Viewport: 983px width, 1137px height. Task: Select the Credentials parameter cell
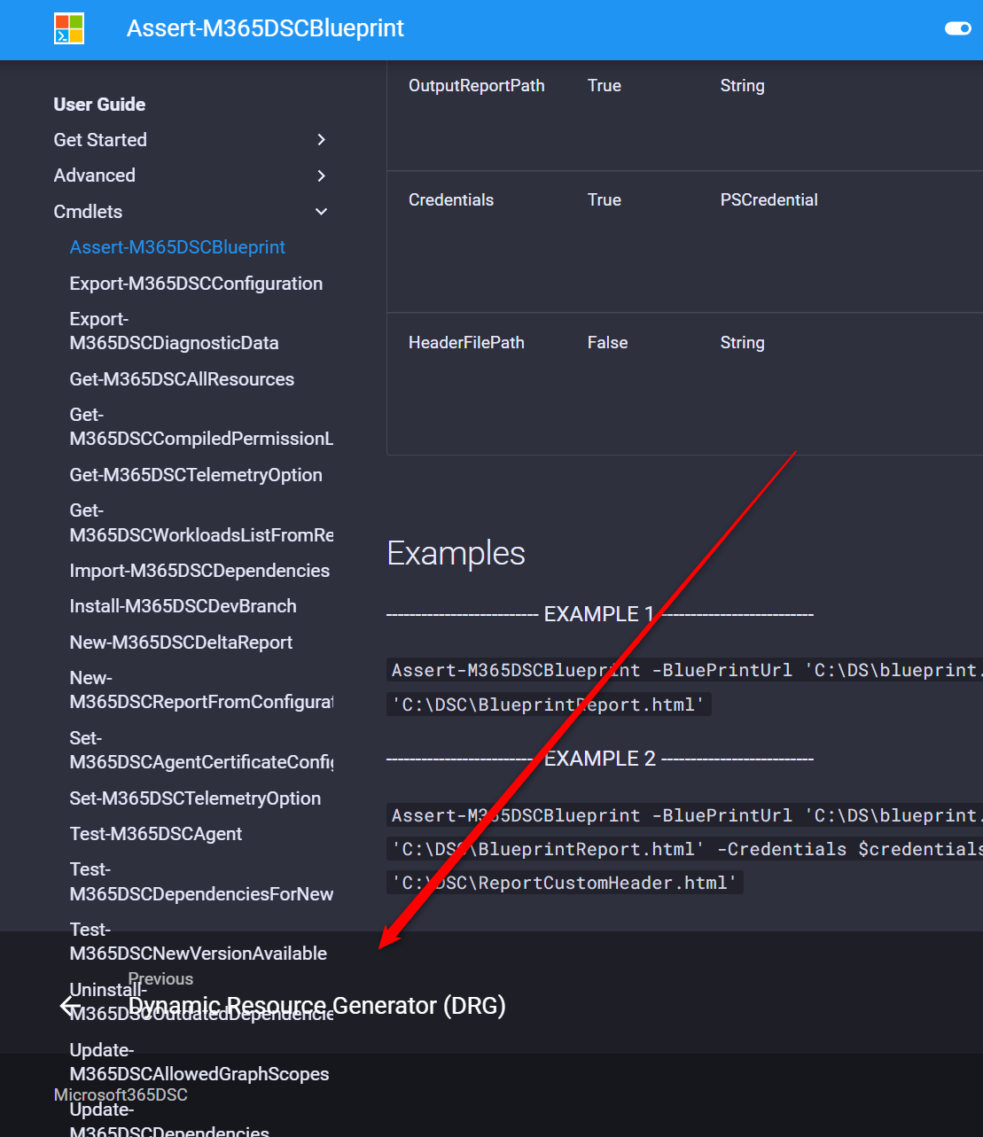pyautogui.click(x=451, y=200)
